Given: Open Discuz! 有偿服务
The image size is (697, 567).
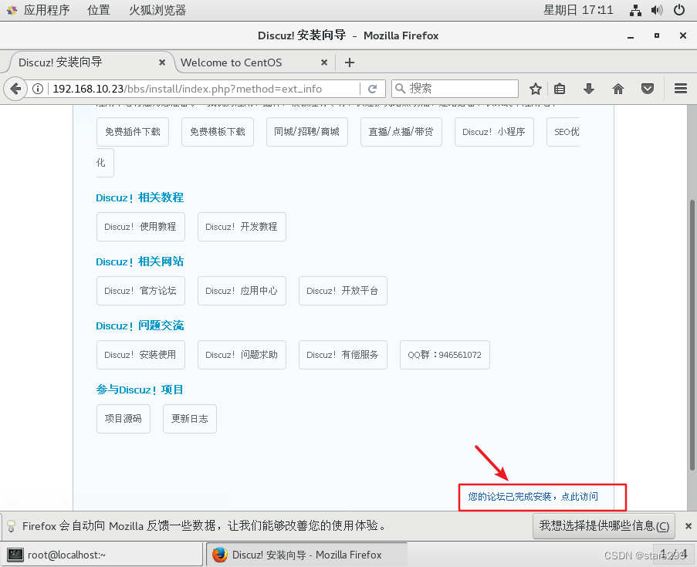Looking at the screenshot, I should 343,355.
